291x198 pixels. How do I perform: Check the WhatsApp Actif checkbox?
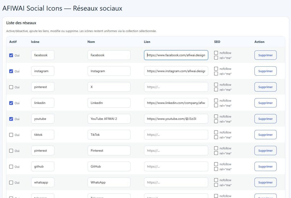[x=11, y=183]
